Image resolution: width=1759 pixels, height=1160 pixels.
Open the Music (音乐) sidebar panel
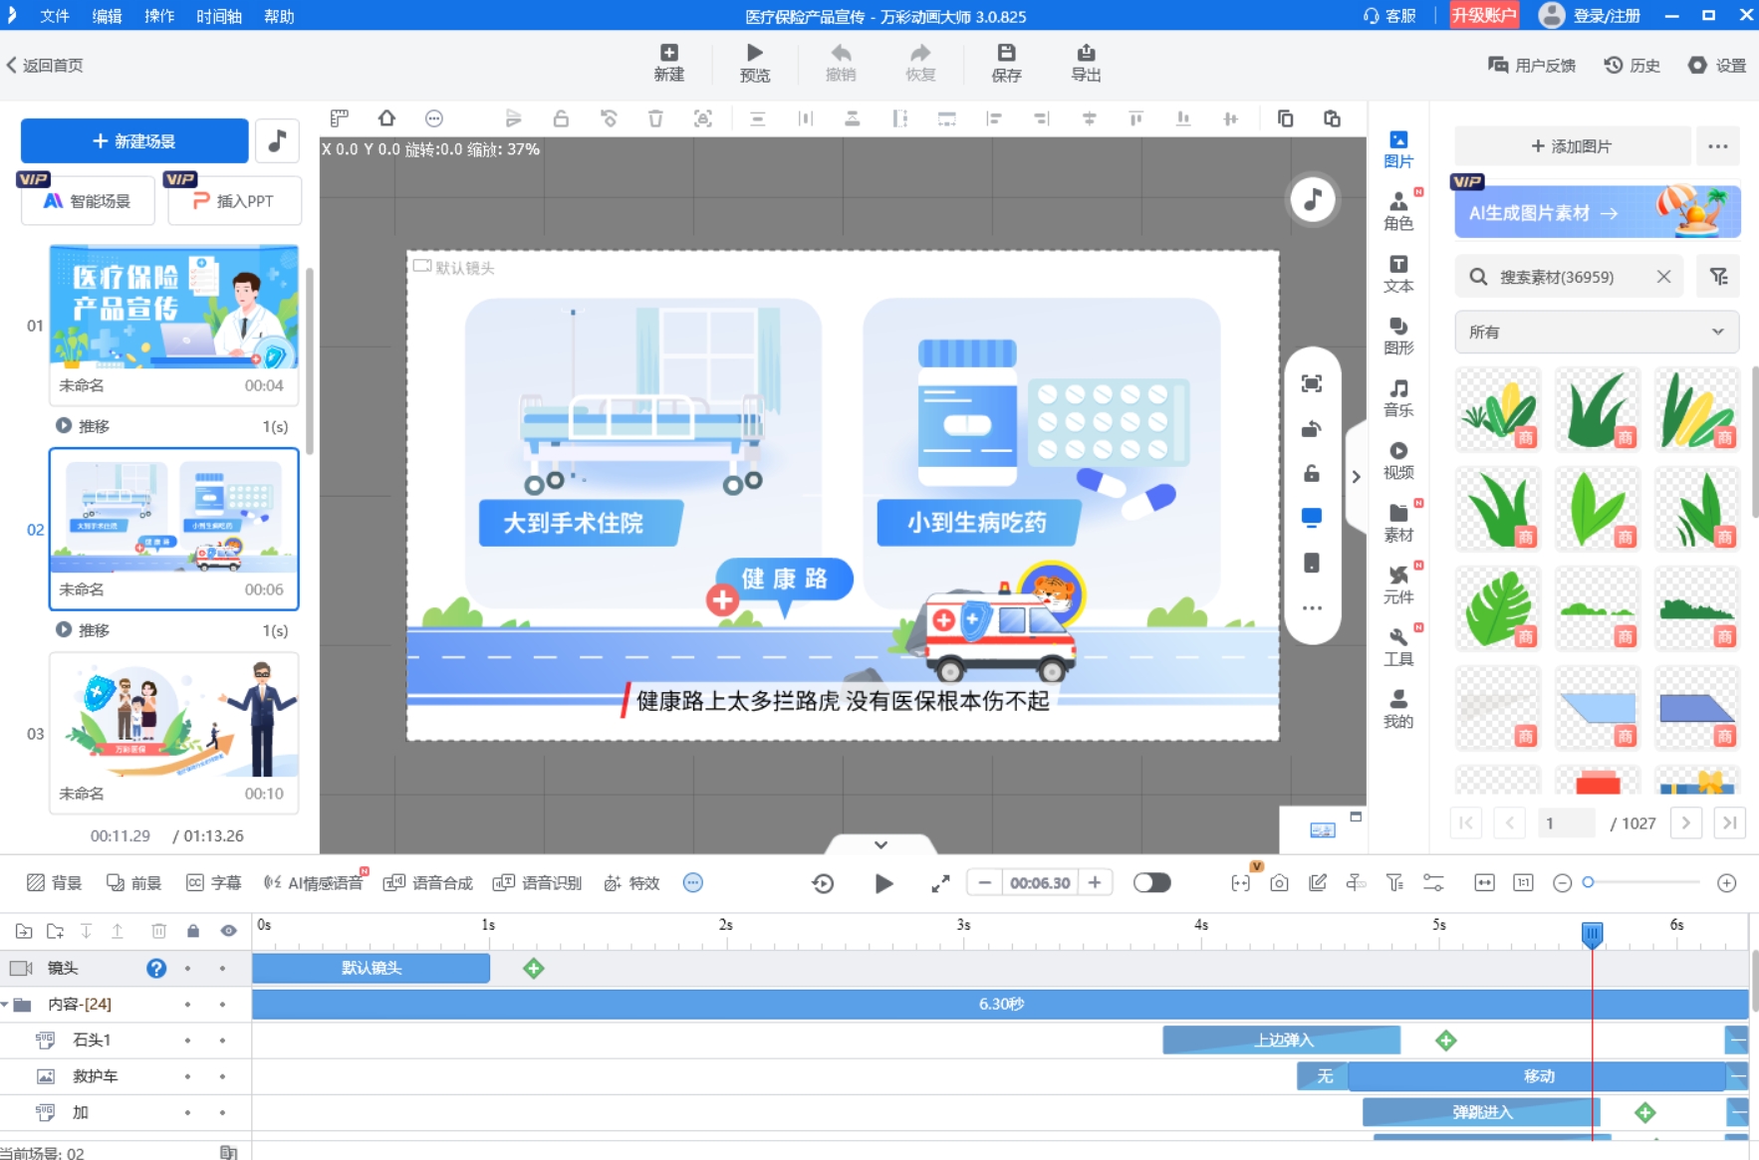pos(1397,397)
